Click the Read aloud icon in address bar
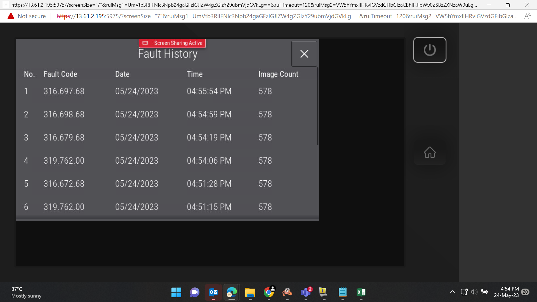 click(x=527, y=16)
